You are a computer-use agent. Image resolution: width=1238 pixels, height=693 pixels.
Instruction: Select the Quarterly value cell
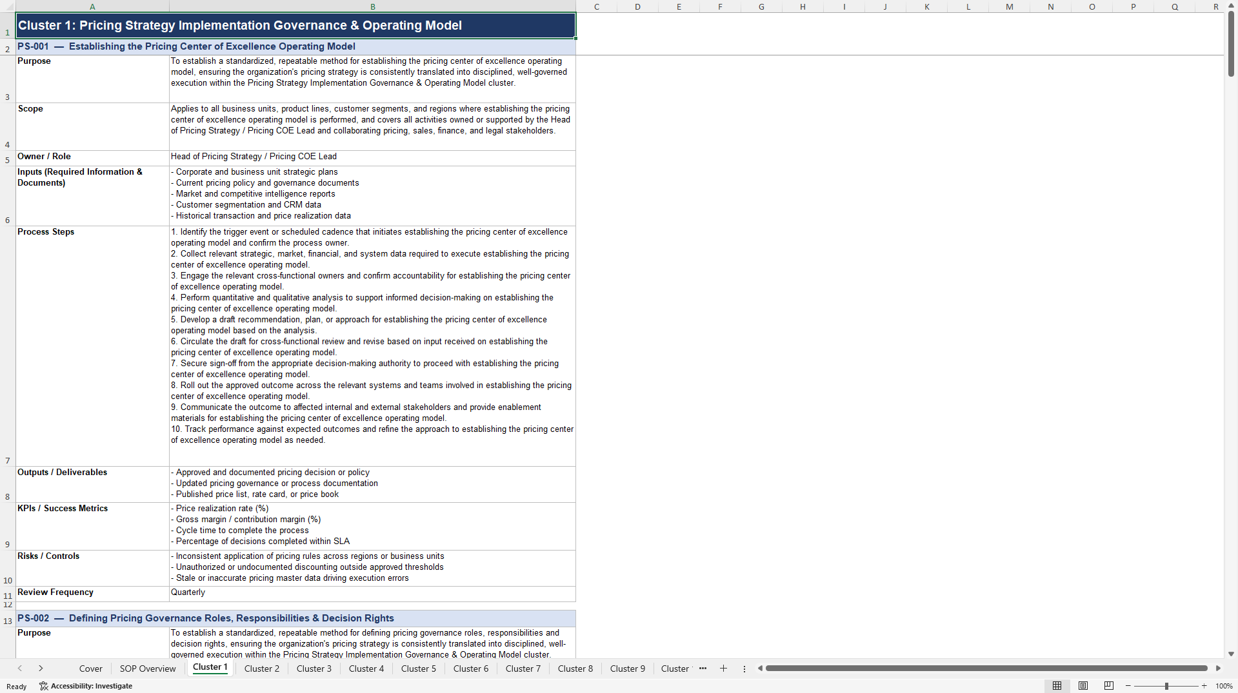pyautogui.click(x=372, y=594)
